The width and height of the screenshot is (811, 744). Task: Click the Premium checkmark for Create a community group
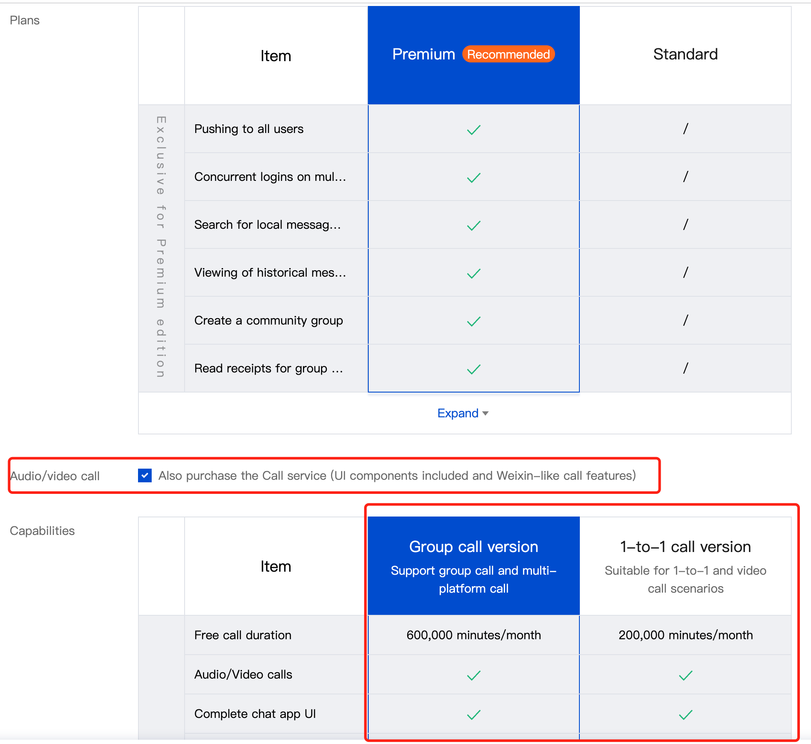point(473,321)
